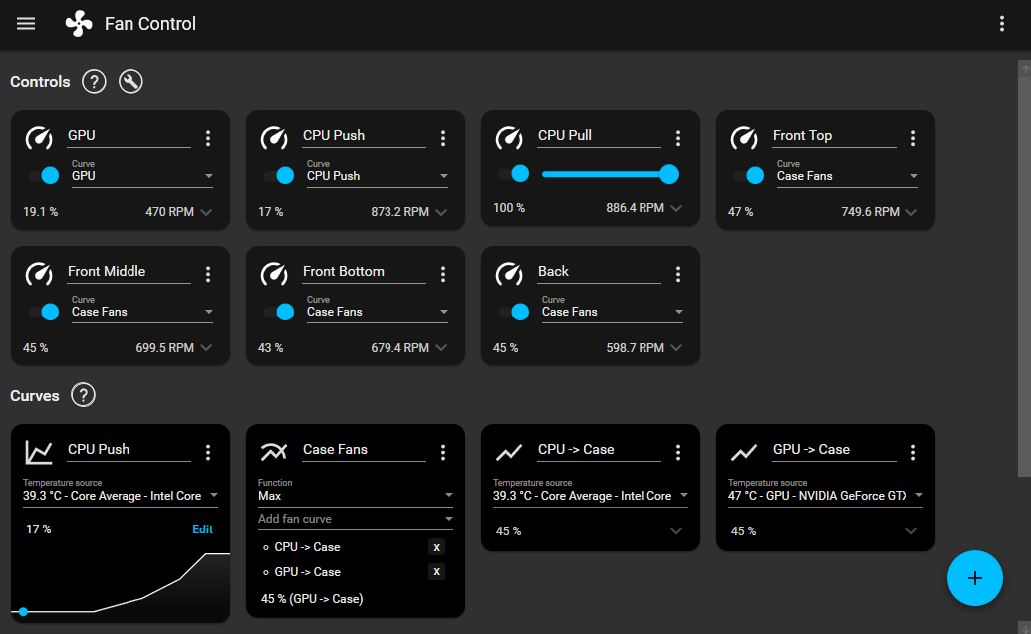The width and height of the screenshot is (1031, 634).
Task: Disable the CPU Pull fan control toggle
Action: pos(520,173)
